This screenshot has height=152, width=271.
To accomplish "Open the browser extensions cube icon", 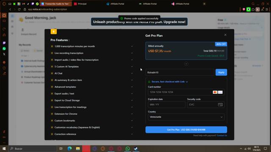I will tap(253, 9).
